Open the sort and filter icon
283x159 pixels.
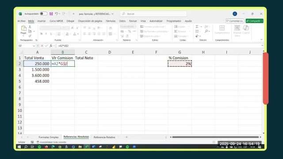point(206,26)
